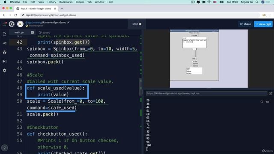Close the Repl.it browser tab
This screenshot has height=154, width=274.
55,9
